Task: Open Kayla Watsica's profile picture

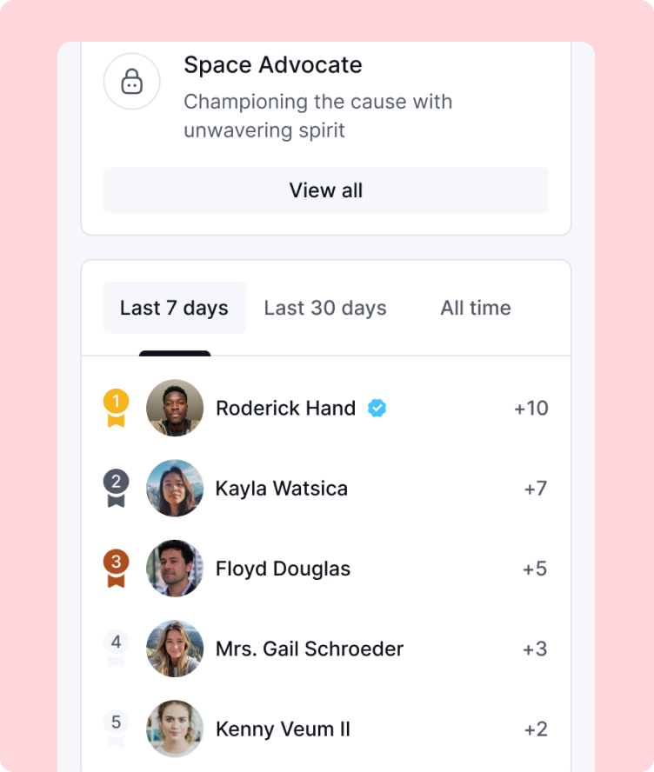Action: point(175,489)
